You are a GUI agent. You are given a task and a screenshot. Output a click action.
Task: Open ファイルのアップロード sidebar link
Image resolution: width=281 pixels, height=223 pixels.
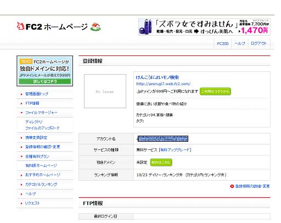[x=42, y=128]
